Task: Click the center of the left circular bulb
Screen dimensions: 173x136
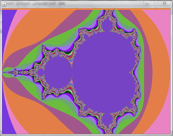Action: tap(58, 72)
